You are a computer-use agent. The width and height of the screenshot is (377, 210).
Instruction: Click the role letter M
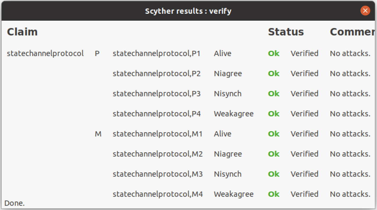[98, 134]
